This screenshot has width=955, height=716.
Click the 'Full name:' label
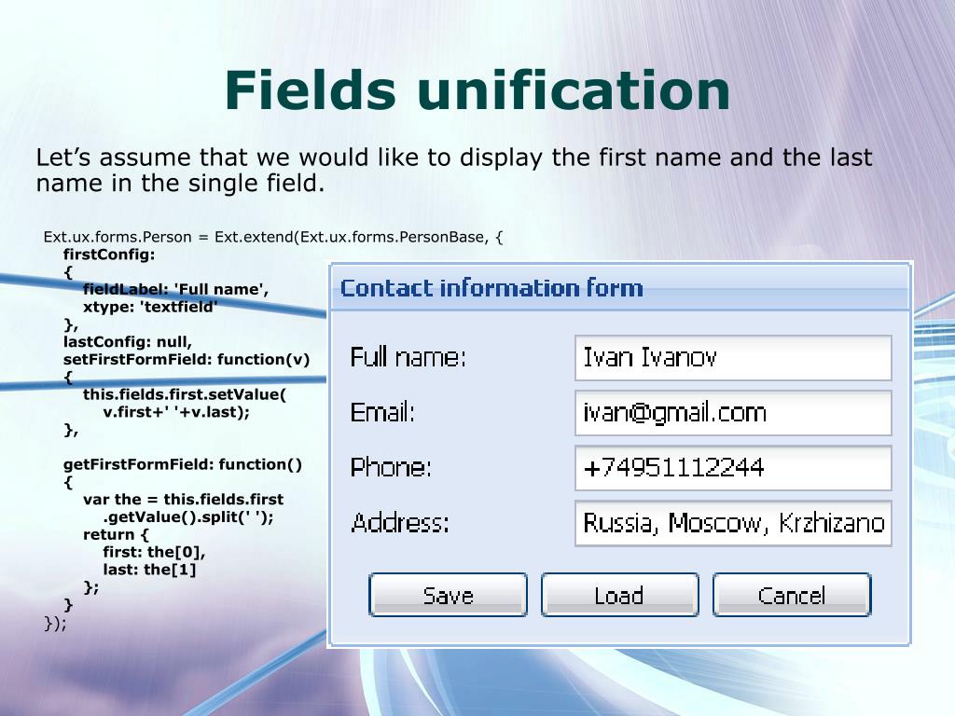pos(408,357)
